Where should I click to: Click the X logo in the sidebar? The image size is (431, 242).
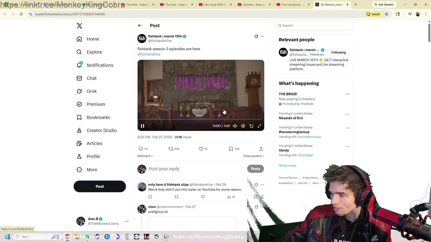point(79,26)
